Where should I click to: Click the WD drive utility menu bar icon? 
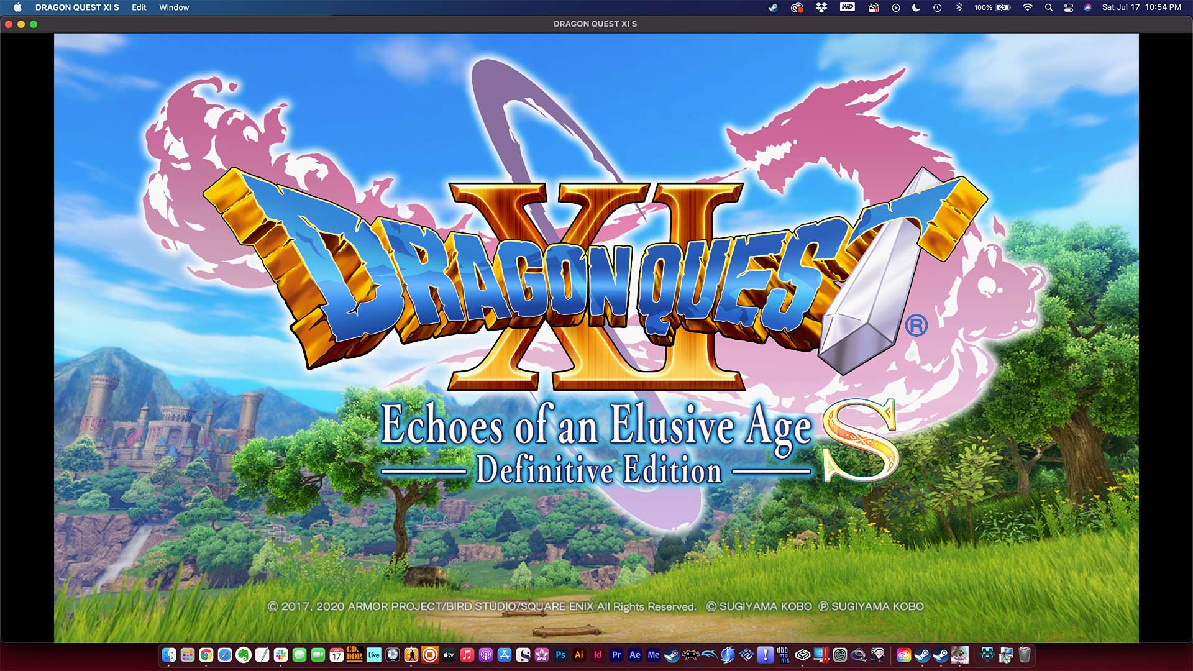point(848,7)
